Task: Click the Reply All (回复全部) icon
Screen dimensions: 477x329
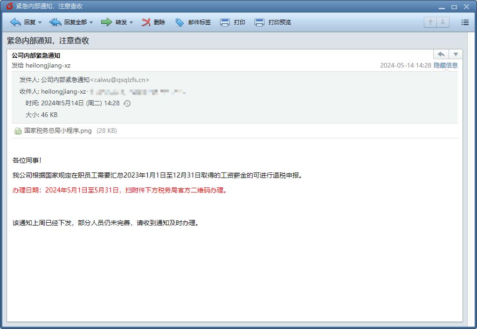Action: [x=55, y=22]
